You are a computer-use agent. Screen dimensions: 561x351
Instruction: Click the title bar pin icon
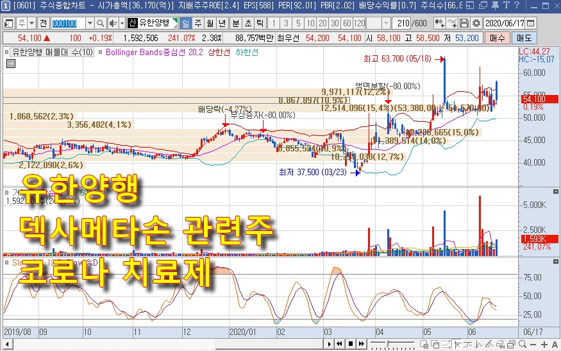point(495,5)
